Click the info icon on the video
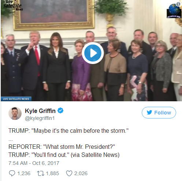This screenshot has height=181, width=182. 178,4
